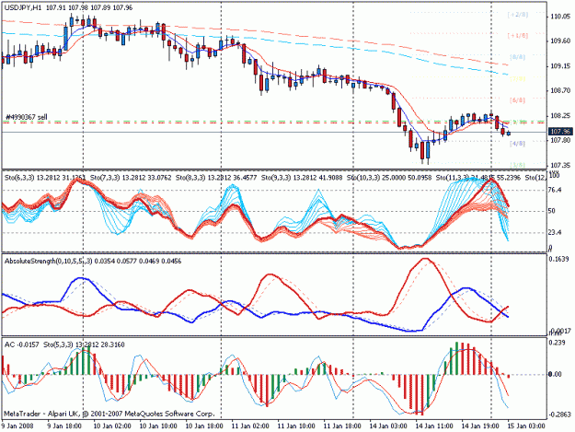Click the 108.70 price axis value
575x432 pixels.
coord(560,90)
